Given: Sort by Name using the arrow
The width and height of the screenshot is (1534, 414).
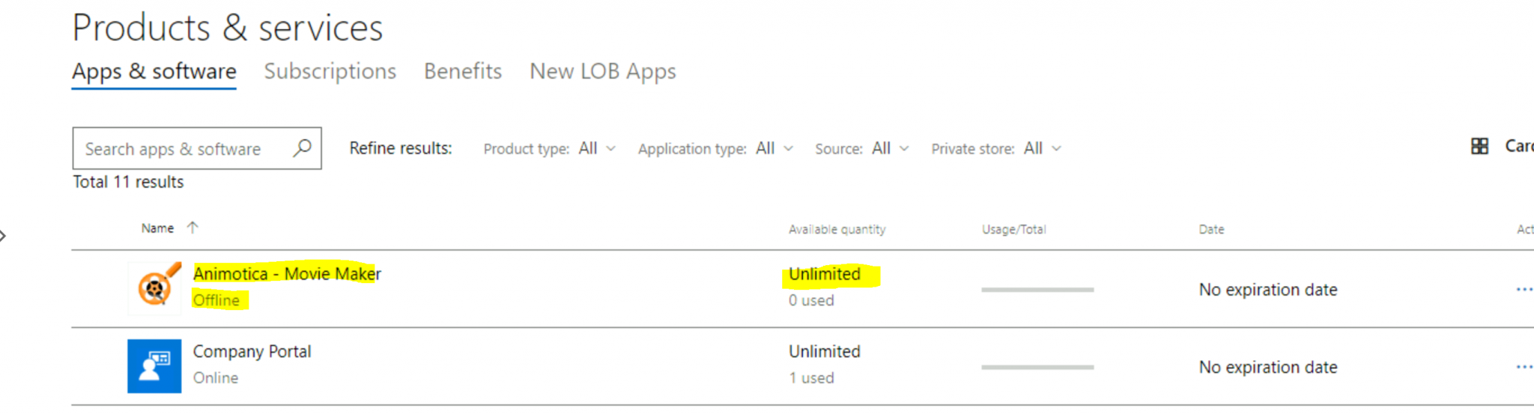Looking at the screenshot, I should tap(192, 228).
